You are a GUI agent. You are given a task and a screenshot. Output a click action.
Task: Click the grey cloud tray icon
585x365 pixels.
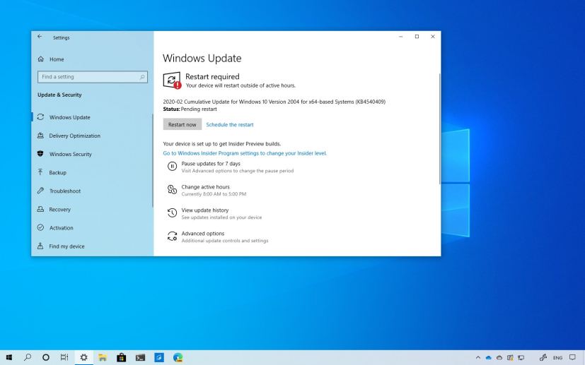pyautogui.click(x=499, y=357)
